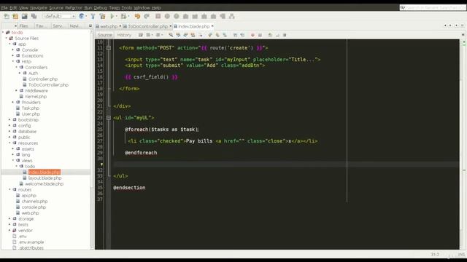Click the Uncomment icon in editor toolbar
Image resolution: width=467 pixels, height=262 pixels.
277,35
